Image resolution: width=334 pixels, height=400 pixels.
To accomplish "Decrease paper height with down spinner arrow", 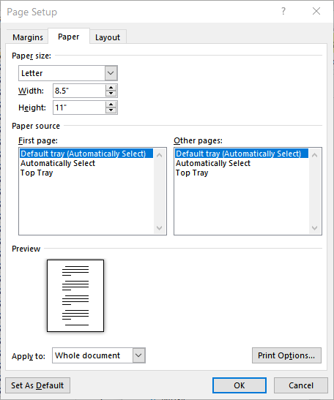I will [x=111, y=110].
